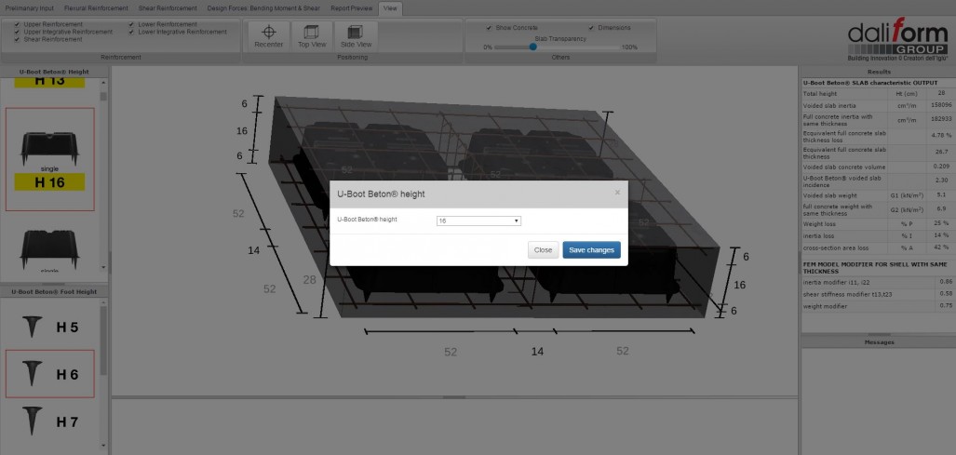Click the Results panel header
Viewport: 956px width, 455px height.
(x=879, y=72)
